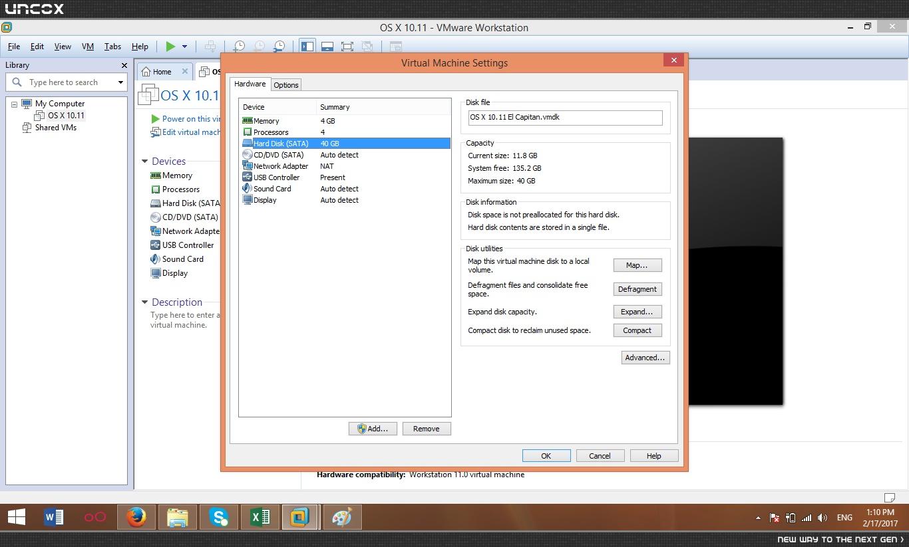This screenshot has height=547, width=909.
Task: Click the Expand... disk capacity button
Action: [637, 312]
